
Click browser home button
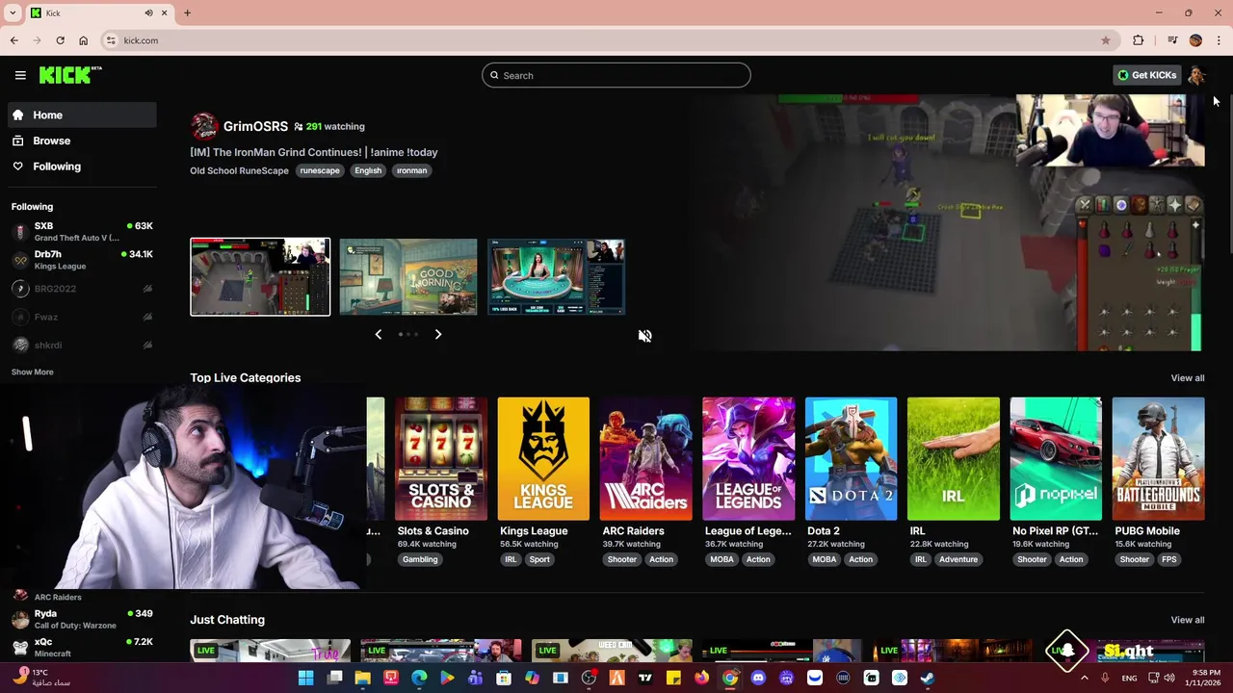(83, 40)
